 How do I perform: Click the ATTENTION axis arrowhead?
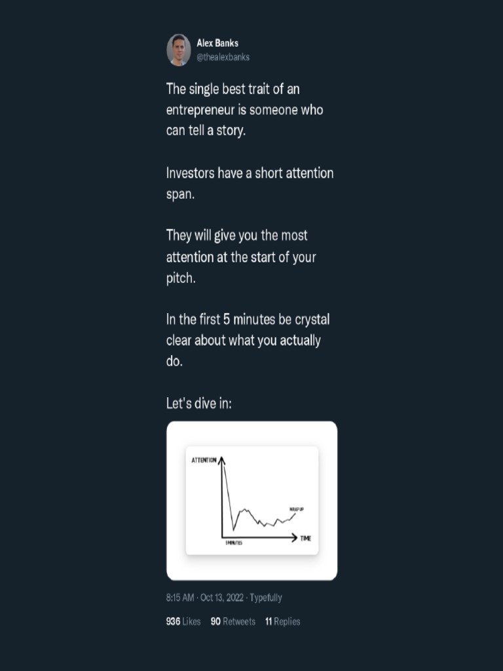(222, 459)
